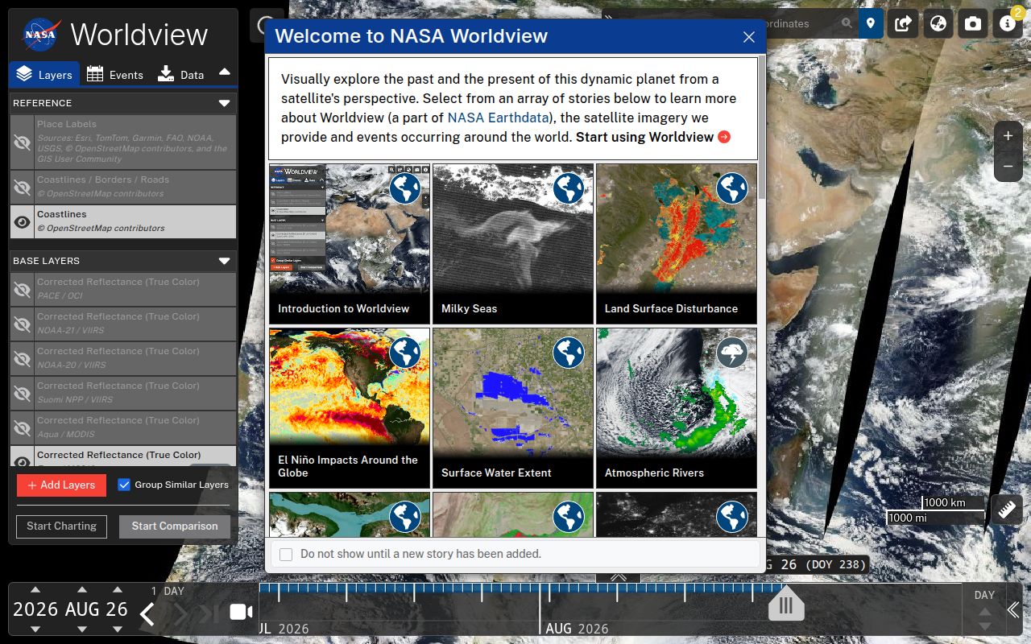1031x644 pixels.
Task: Open the information menu icon
Action: (x=1008, y=23)
